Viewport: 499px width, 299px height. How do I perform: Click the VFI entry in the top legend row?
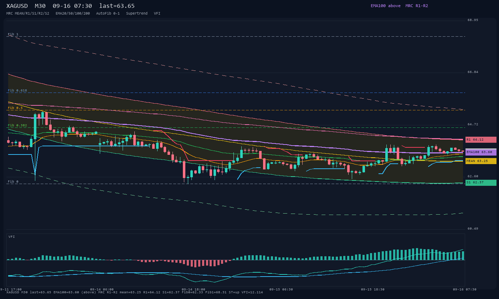157,14
